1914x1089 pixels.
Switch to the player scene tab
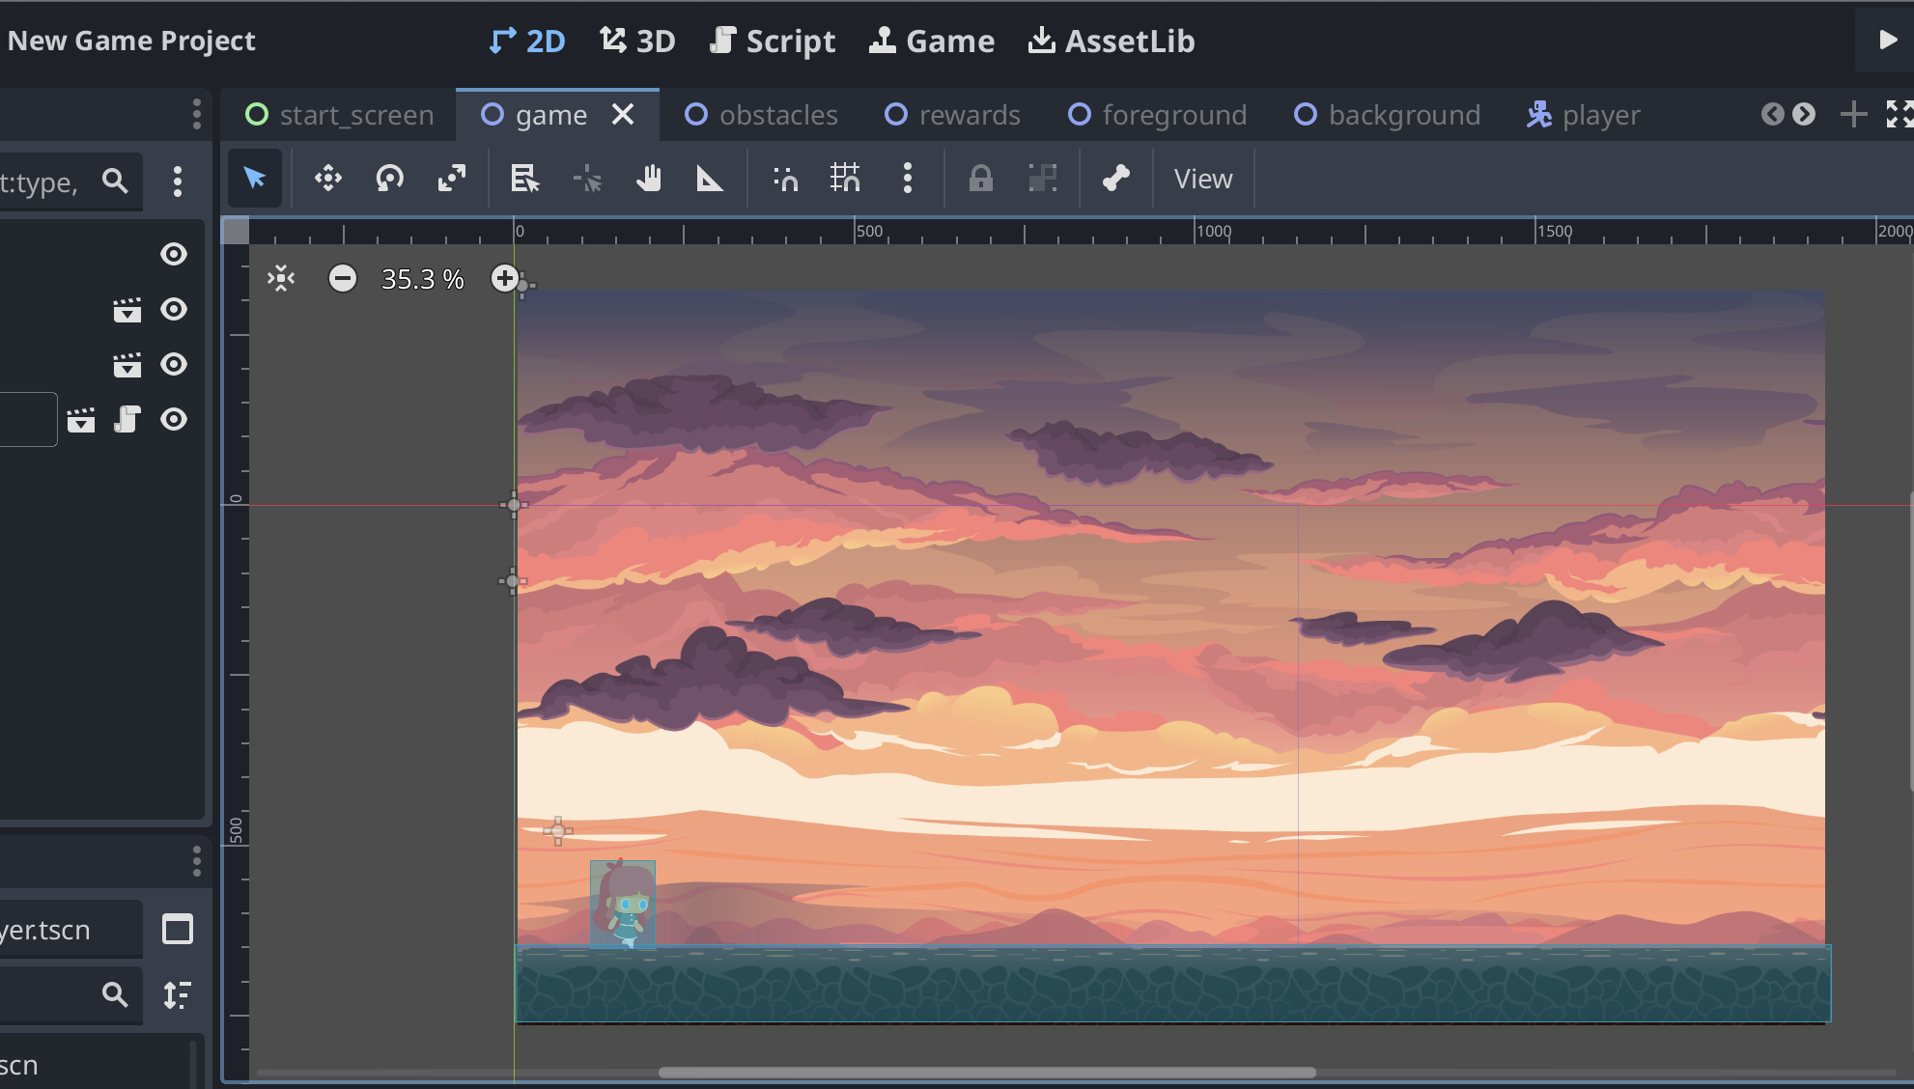coord(1583,115)
